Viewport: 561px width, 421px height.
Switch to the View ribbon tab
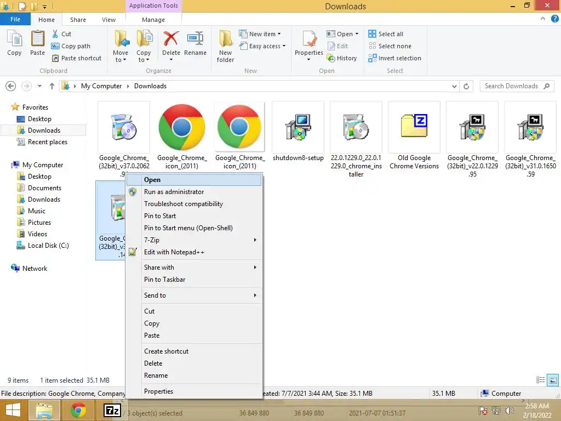pyautogui.click(x=108, y=20)
